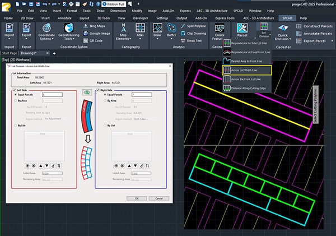Click the Atlas grid icon
The image size is (336, 236).
pos(140,28)
